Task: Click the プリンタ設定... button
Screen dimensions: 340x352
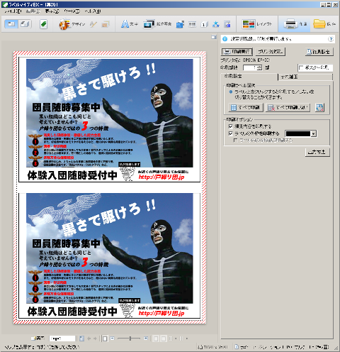Action: (x=271, y=52)
